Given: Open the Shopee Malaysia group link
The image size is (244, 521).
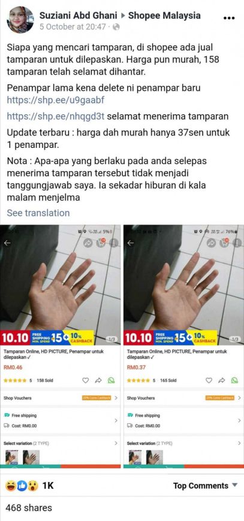Looking at the screenshot, I should [164, 16].
